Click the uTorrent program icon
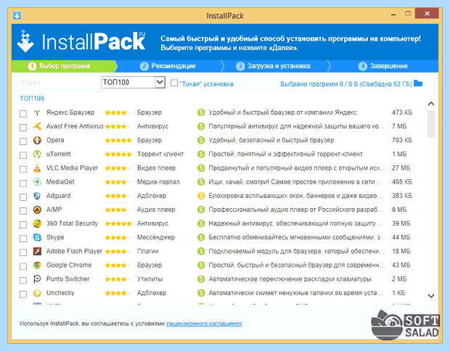 37,154
